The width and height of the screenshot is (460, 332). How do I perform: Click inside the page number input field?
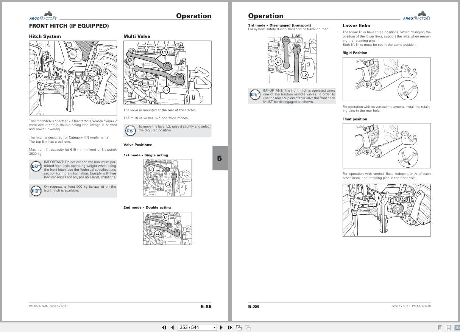193,327
